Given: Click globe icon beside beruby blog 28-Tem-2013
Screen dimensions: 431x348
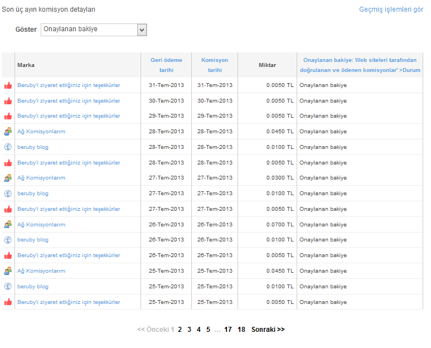Looking at the screenshot, I should pos(8,147).
